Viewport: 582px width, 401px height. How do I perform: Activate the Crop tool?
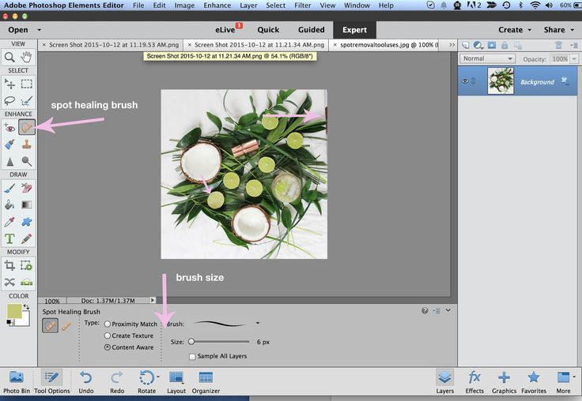(x=9, y=265)
